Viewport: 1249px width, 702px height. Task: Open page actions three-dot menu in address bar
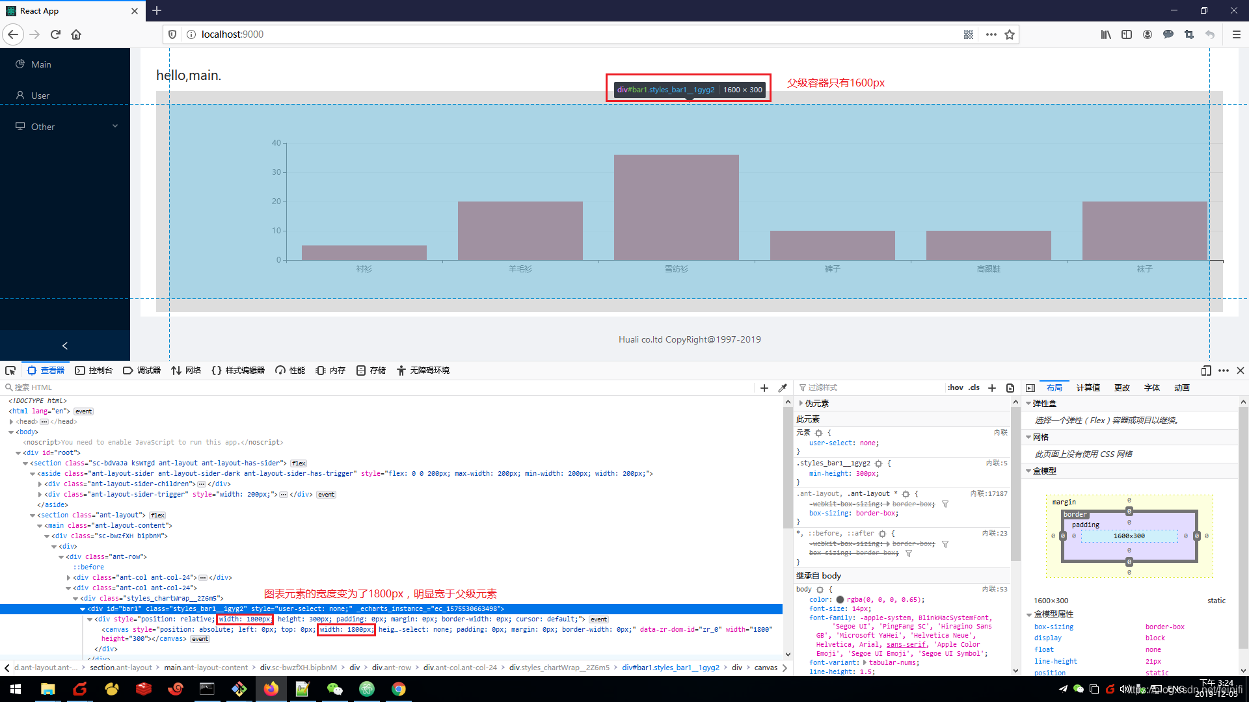(991, 34)
